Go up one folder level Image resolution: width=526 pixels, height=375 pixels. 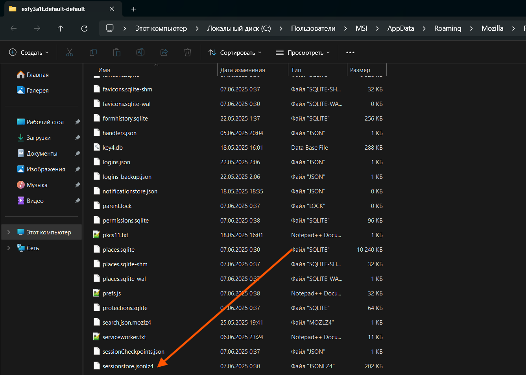[61, 28]
